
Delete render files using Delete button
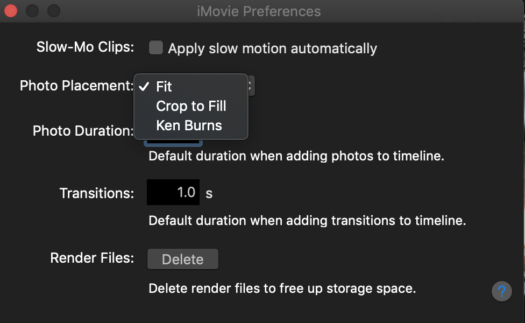pyautogui.click(x=183, y=259)
